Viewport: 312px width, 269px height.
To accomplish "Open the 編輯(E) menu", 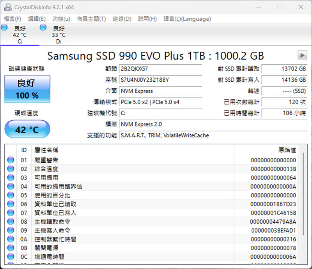I will pyautogui.click(x=37, y=19).
